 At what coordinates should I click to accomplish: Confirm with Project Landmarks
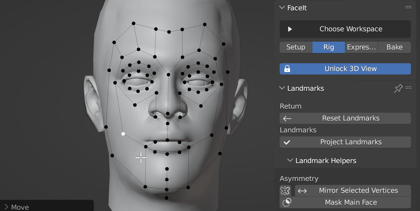coord(345,142)
